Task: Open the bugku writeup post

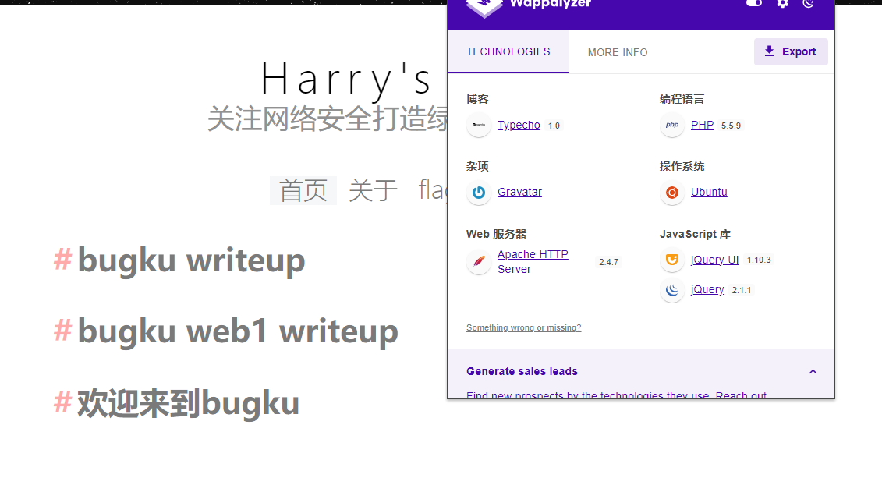Action: click(x=191, y=260)
